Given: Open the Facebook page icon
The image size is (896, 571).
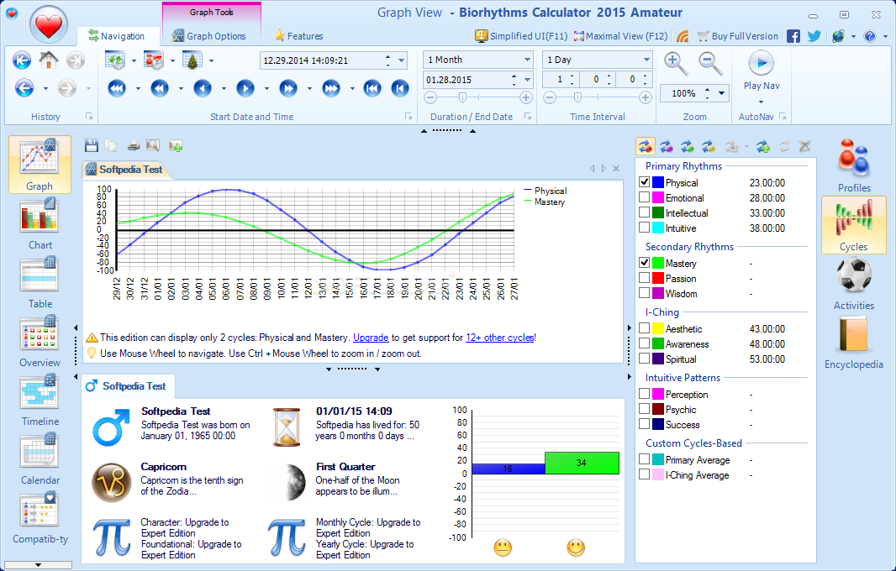Looking at the screenshot, I should 793,36.
